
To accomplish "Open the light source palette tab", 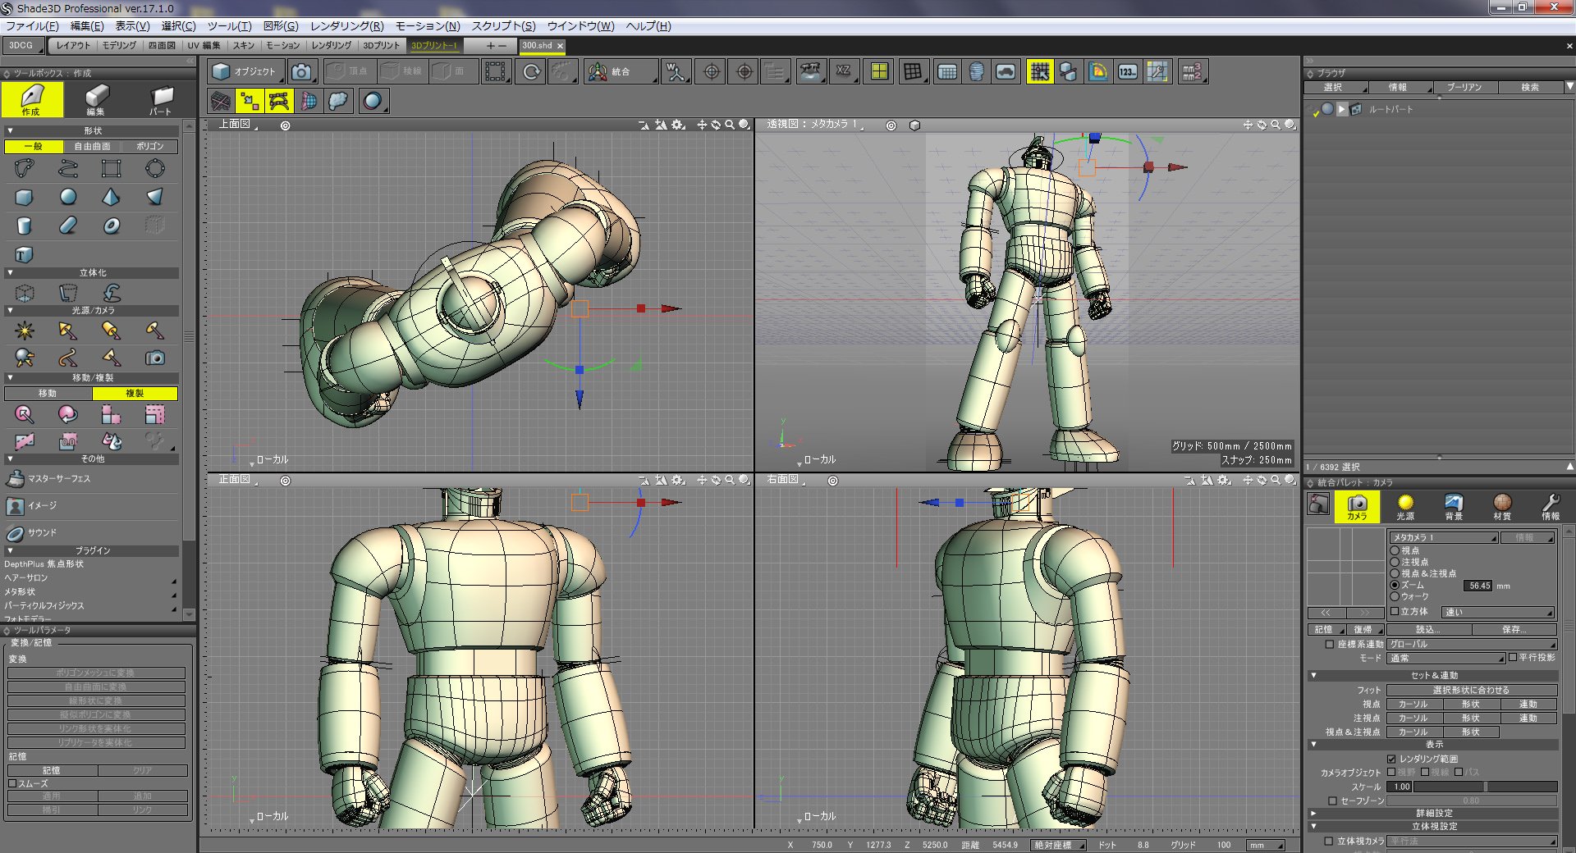I will click(x=1405, y=506).
